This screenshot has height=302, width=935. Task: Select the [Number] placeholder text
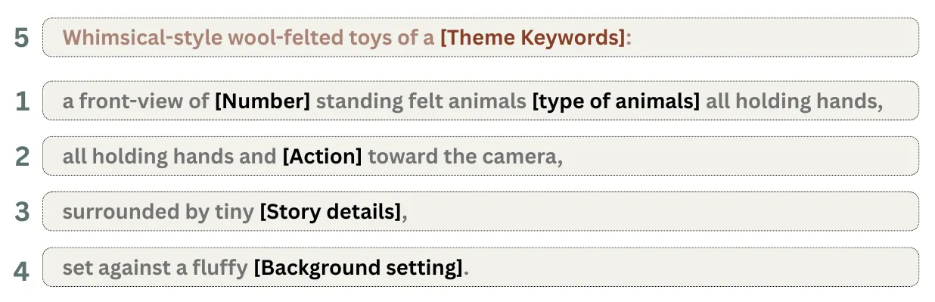pos(262,101)
